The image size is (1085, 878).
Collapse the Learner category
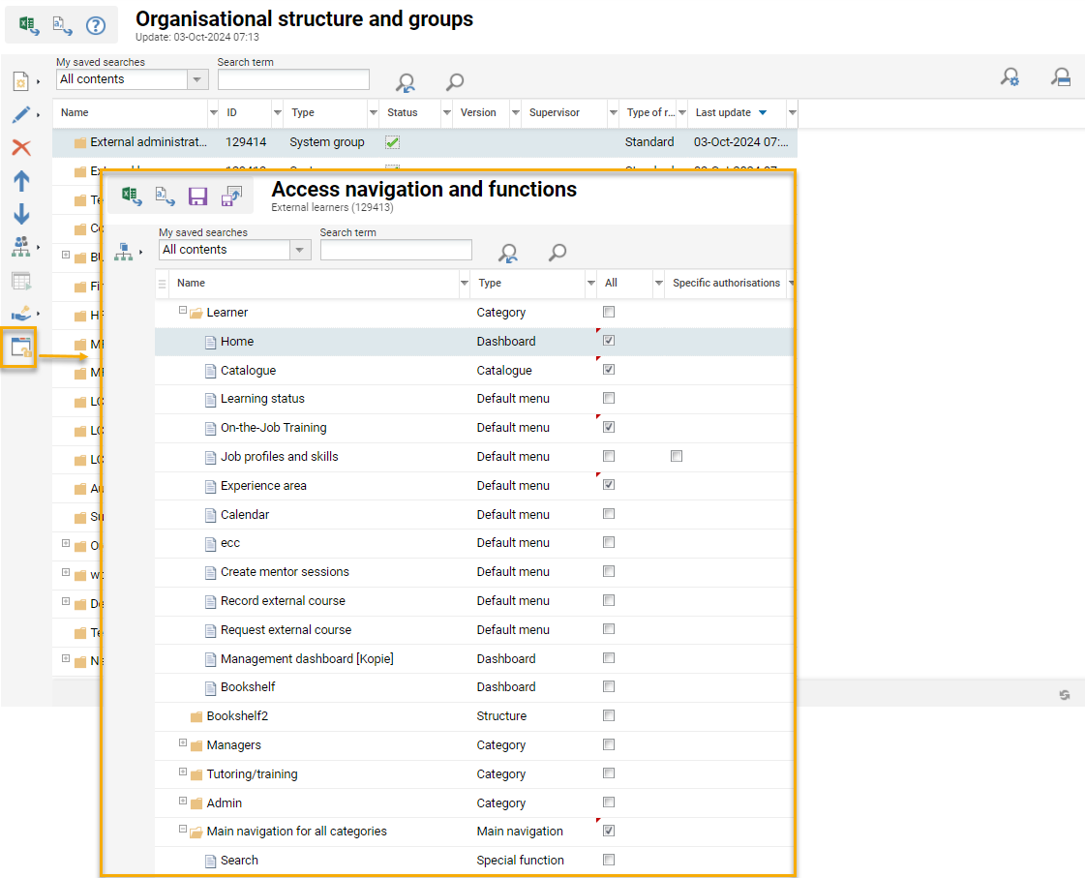click(183, 312)
